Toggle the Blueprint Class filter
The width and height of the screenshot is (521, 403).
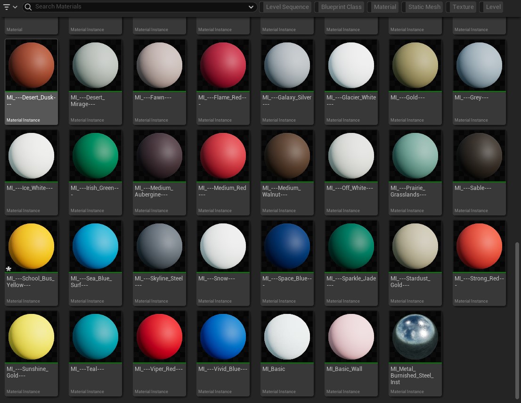(341, 7)
